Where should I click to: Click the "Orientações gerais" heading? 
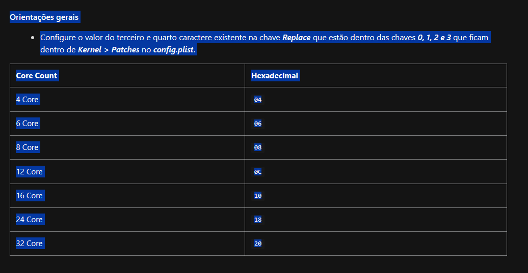(x=44, y=17)
